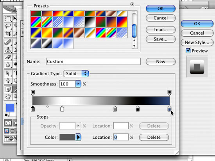The width and height of the screenshot is (215, 161).
Task: Pick the rainbow gradient preset thumbnail
Action: (x=36, y=22)
